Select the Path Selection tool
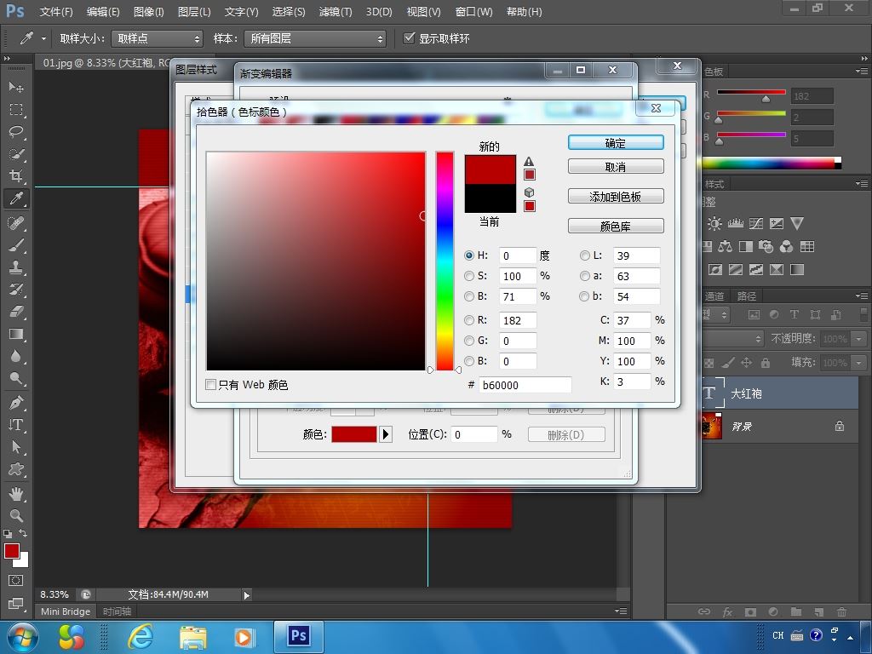872x654 pixels. coord(16,447)
